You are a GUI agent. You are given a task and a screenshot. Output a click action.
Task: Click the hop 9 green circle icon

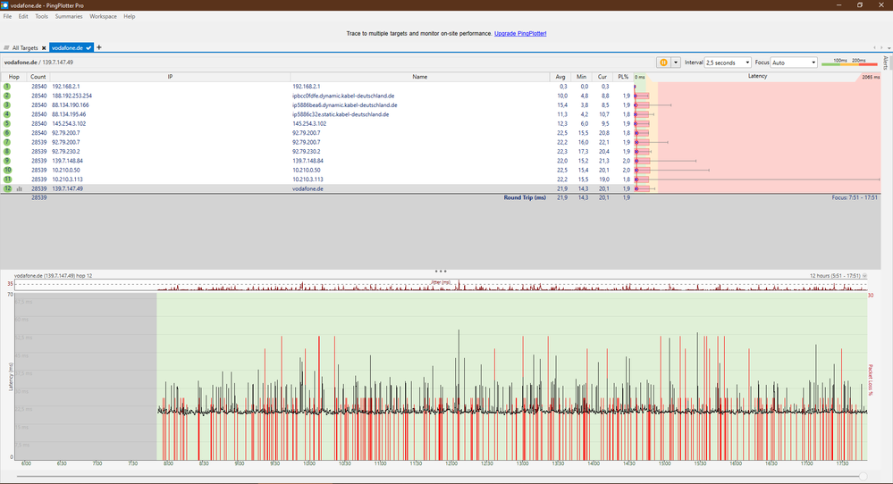(6, 161)
